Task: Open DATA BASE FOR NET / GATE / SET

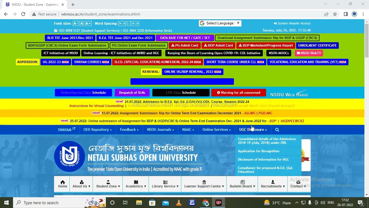Action: pyautogui.click(x=185, y=38)
